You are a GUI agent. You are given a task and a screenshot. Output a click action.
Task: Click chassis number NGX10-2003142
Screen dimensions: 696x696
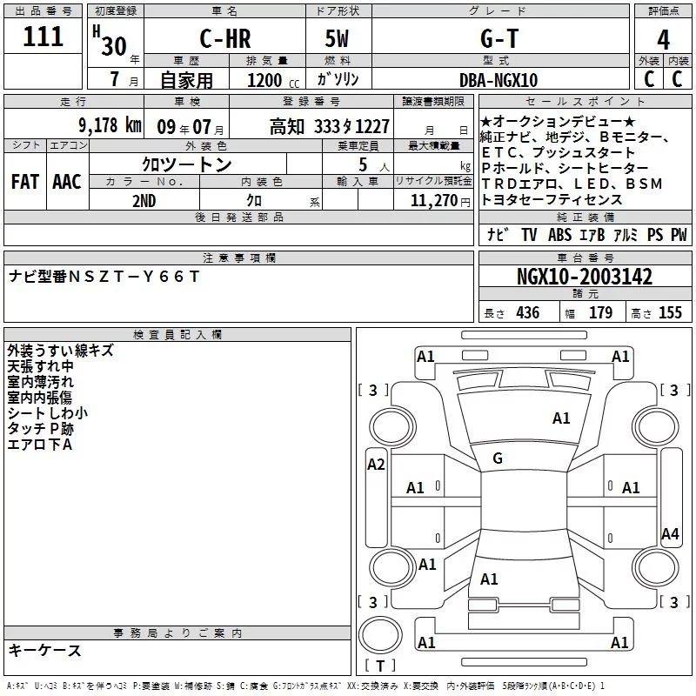point(585,277)
